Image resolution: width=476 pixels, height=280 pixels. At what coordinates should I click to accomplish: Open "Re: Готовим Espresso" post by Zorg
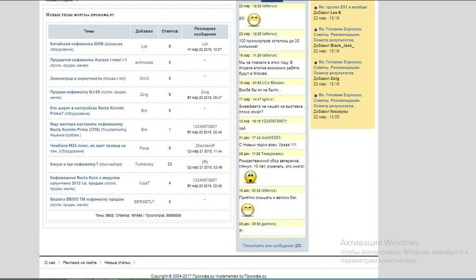[x=338, y=68]
